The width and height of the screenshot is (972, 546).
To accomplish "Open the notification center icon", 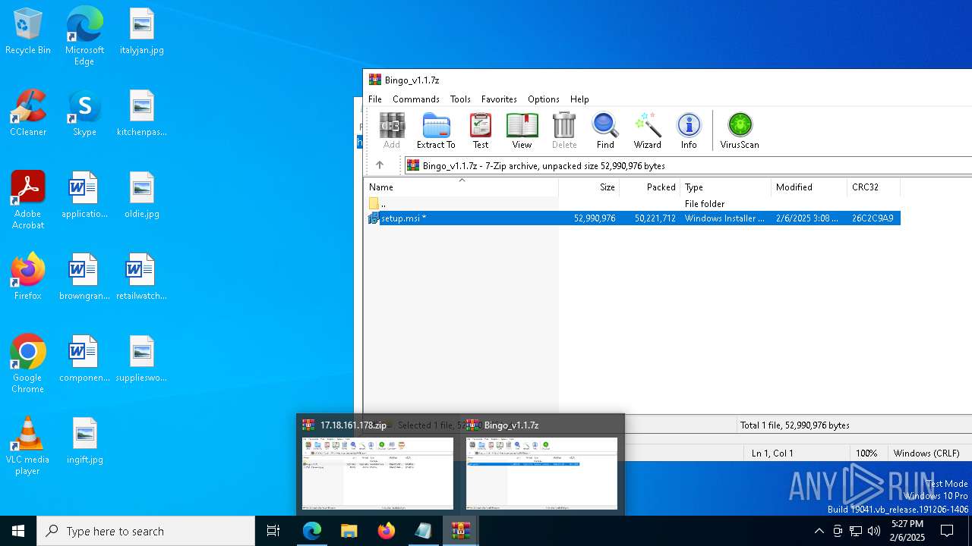I will (x=947, y=531).
